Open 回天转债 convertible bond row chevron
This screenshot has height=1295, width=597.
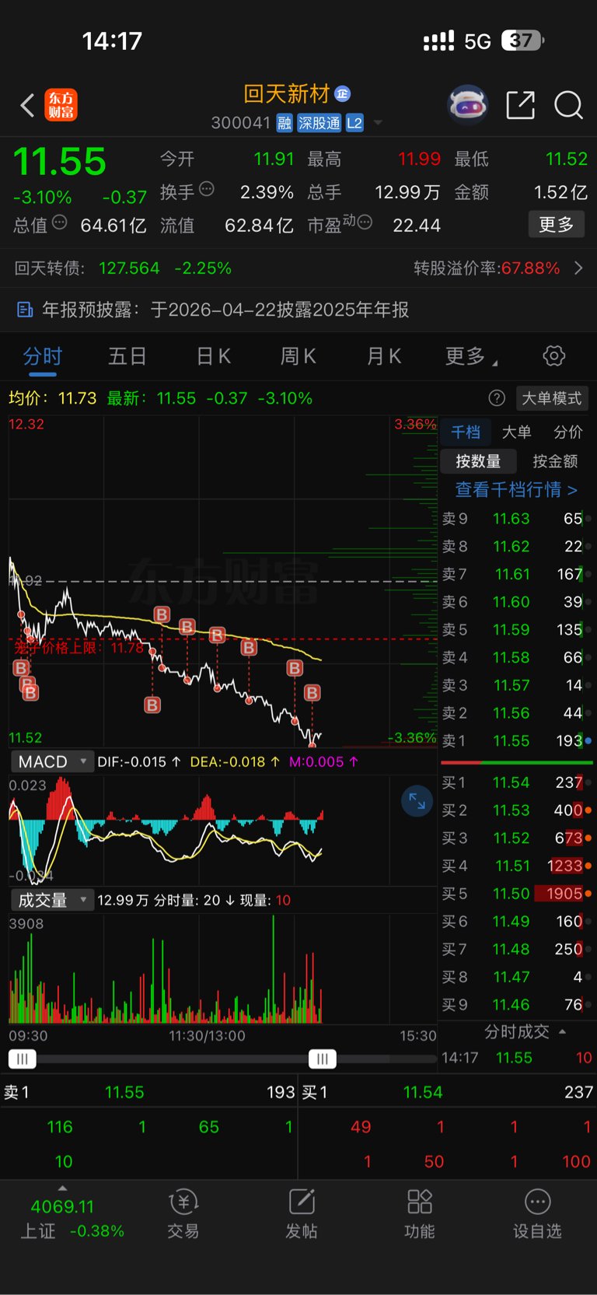click(x=578, y=268)
